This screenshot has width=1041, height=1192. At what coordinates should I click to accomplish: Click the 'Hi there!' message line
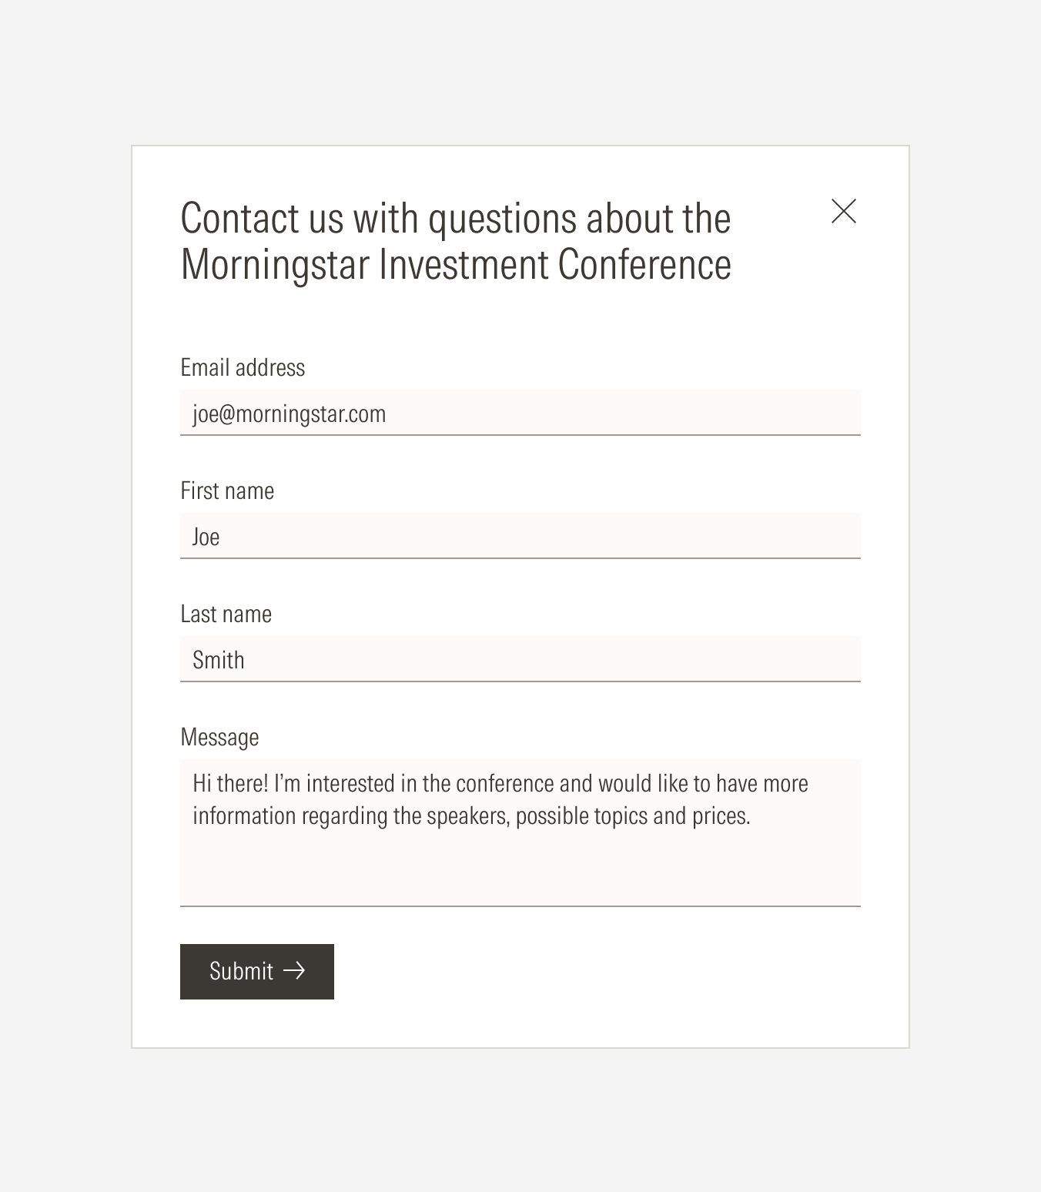point(500,784)
